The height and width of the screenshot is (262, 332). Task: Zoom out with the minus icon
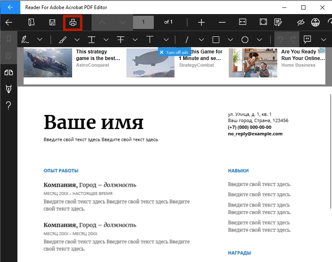pos(222,22)
